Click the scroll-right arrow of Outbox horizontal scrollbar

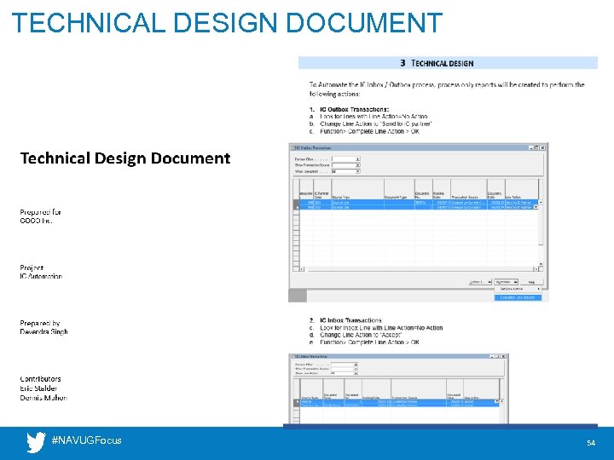(x=536, y=269)
